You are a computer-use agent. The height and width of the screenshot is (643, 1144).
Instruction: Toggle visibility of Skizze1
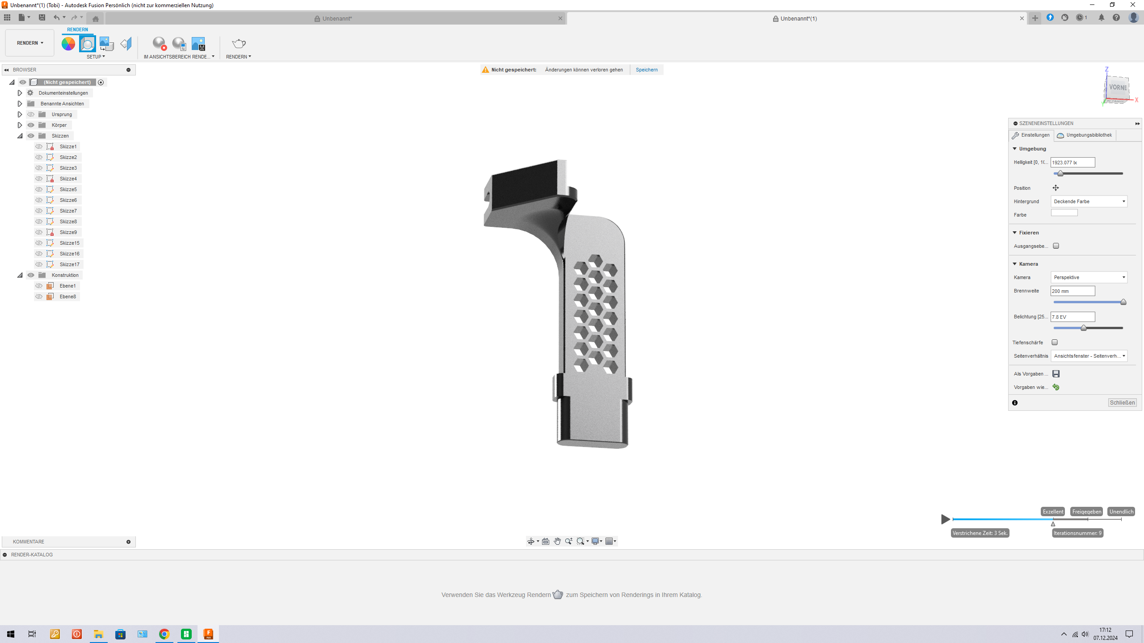click(x=39, y=146)
